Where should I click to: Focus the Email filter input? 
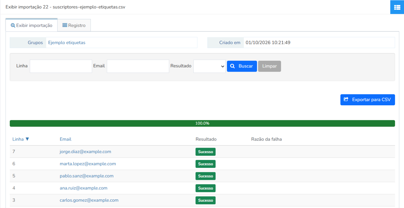point(138,66)
